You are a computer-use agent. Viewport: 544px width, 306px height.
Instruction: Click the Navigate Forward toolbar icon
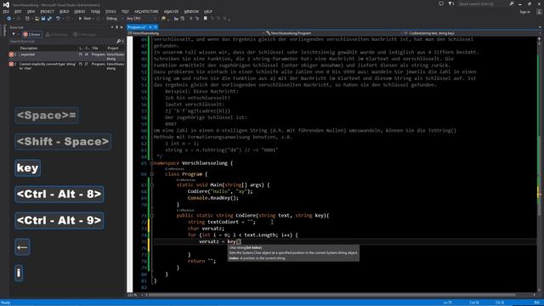point(19,19)
